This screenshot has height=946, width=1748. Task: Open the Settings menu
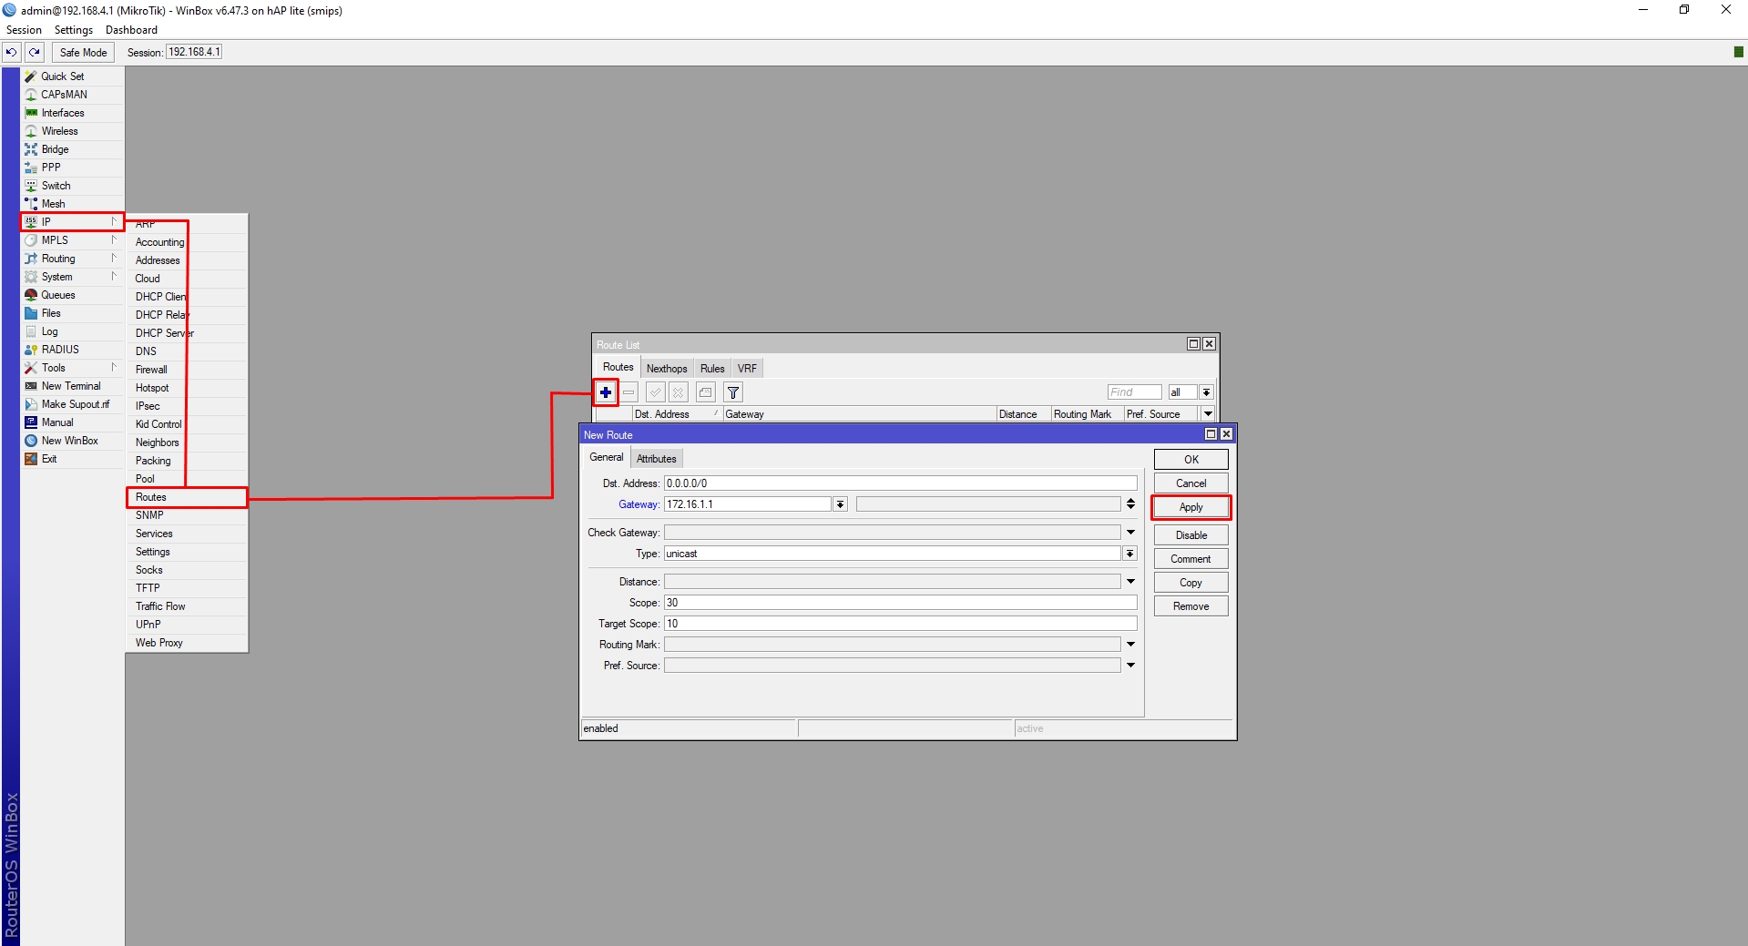point(74,30)
